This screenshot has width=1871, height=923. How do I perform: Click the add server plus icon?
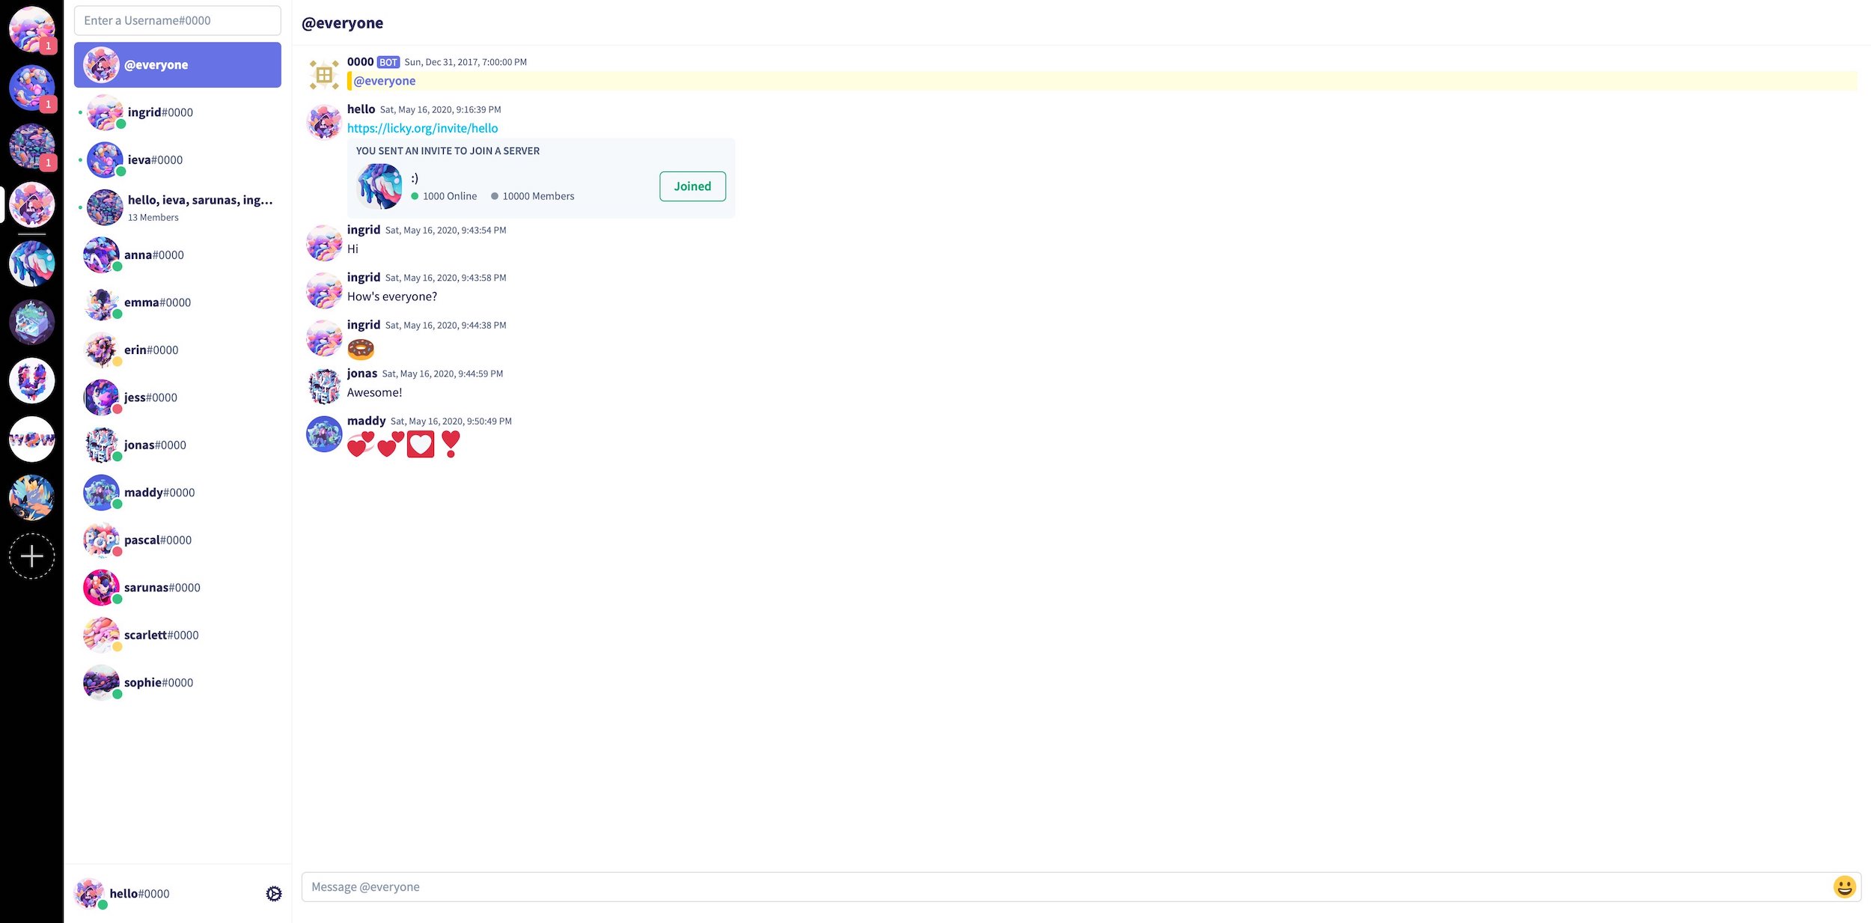point(31,556)
